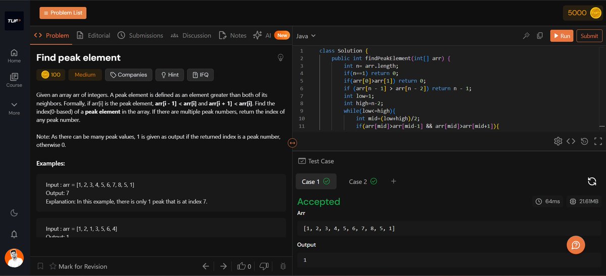Open the help chat bubble
This screenshot has width=606, height=276.
click(576, 245)
